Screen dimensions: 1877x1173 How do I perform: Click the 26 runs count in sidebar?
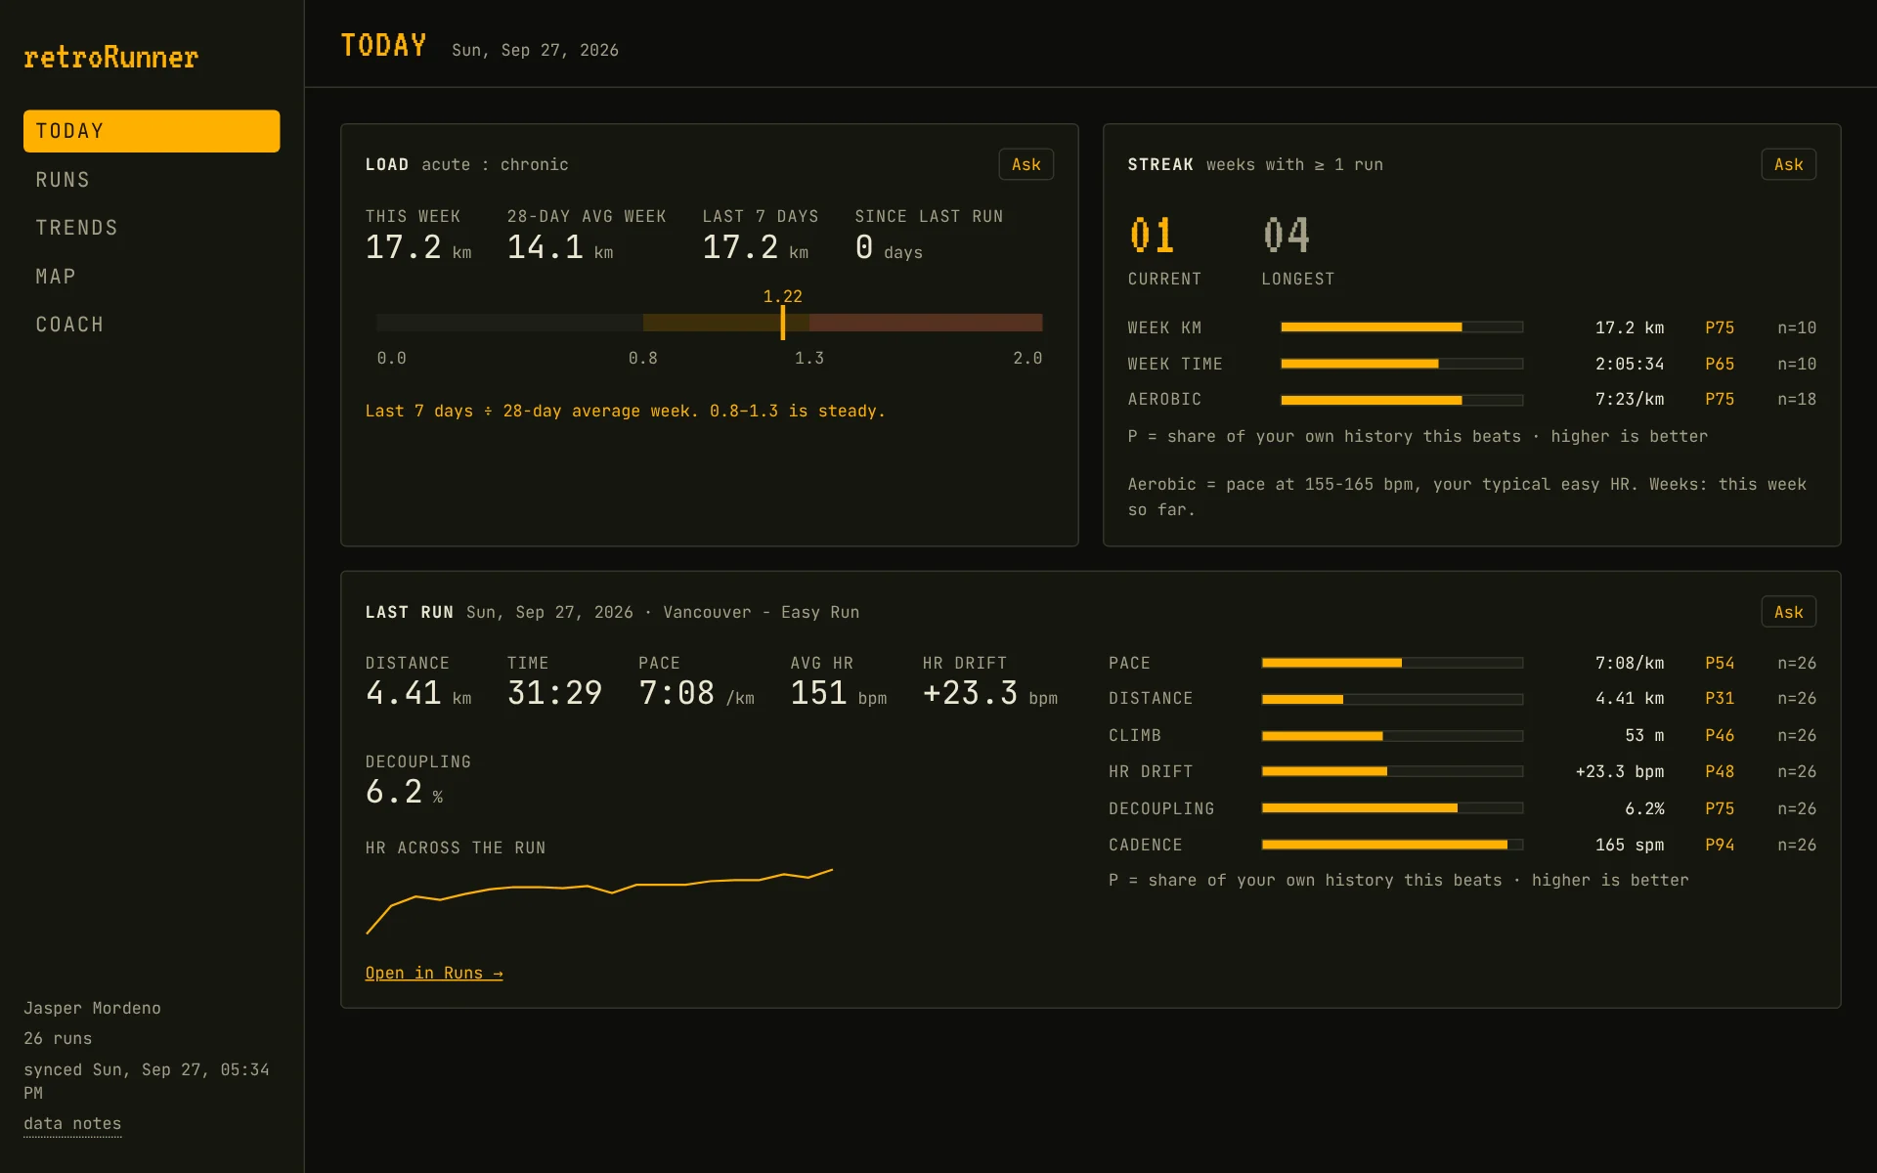click(x=58, y=1038)
